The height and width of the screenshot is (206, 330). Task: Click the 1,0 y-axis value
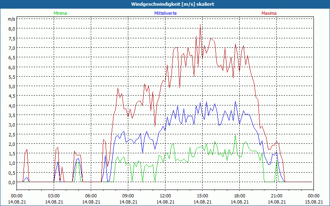point(12,163)
